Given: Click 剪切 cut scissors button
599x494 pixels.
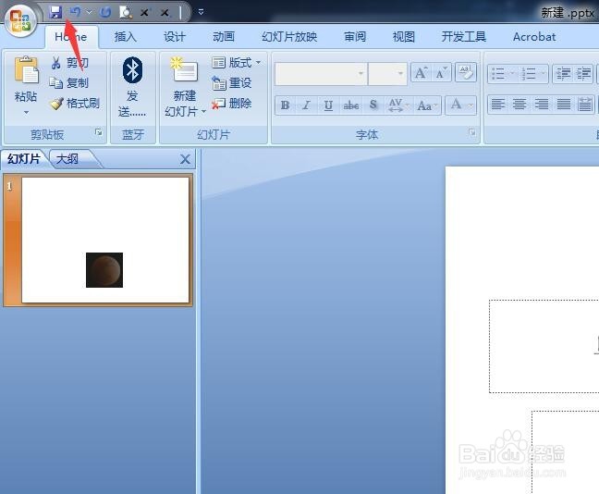Looking at the screenshot, I should [69, 63].
